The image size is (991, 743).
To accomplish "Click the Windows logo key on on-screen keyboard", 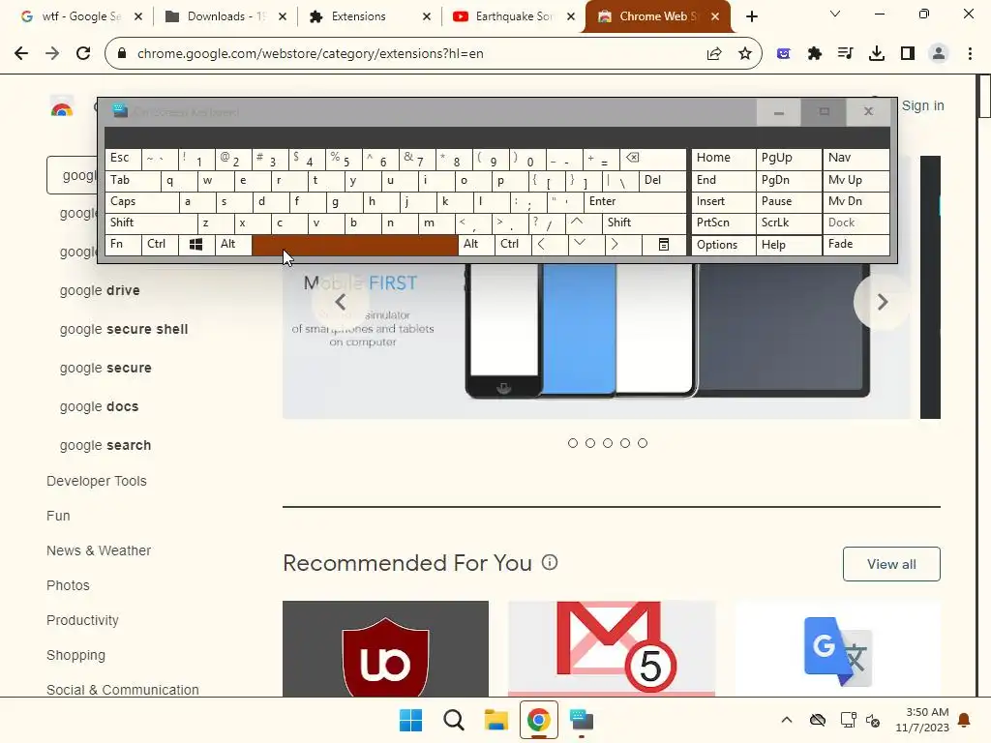I will point(195,245).
